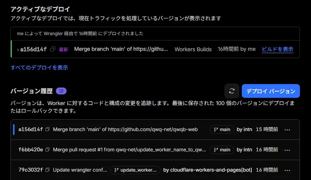Image resolution: width=311 pixels, height=180 pixels.
Task: Open the バージョン履歴 documentation book icon
Action: 61,91
